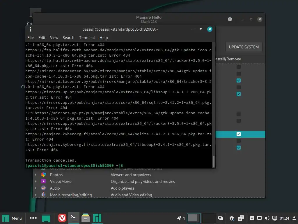
Task: Click the terminal vertical scrollbar handle
Action: 213,162
